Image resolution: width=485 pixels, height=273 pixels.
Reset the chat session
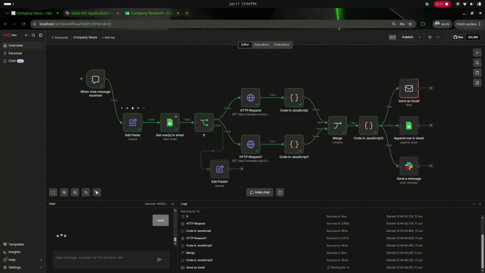click(x=173, y=204)
